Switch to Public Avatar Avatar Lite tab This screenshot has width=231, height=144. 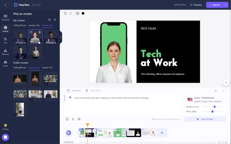[x=34, y=68]
